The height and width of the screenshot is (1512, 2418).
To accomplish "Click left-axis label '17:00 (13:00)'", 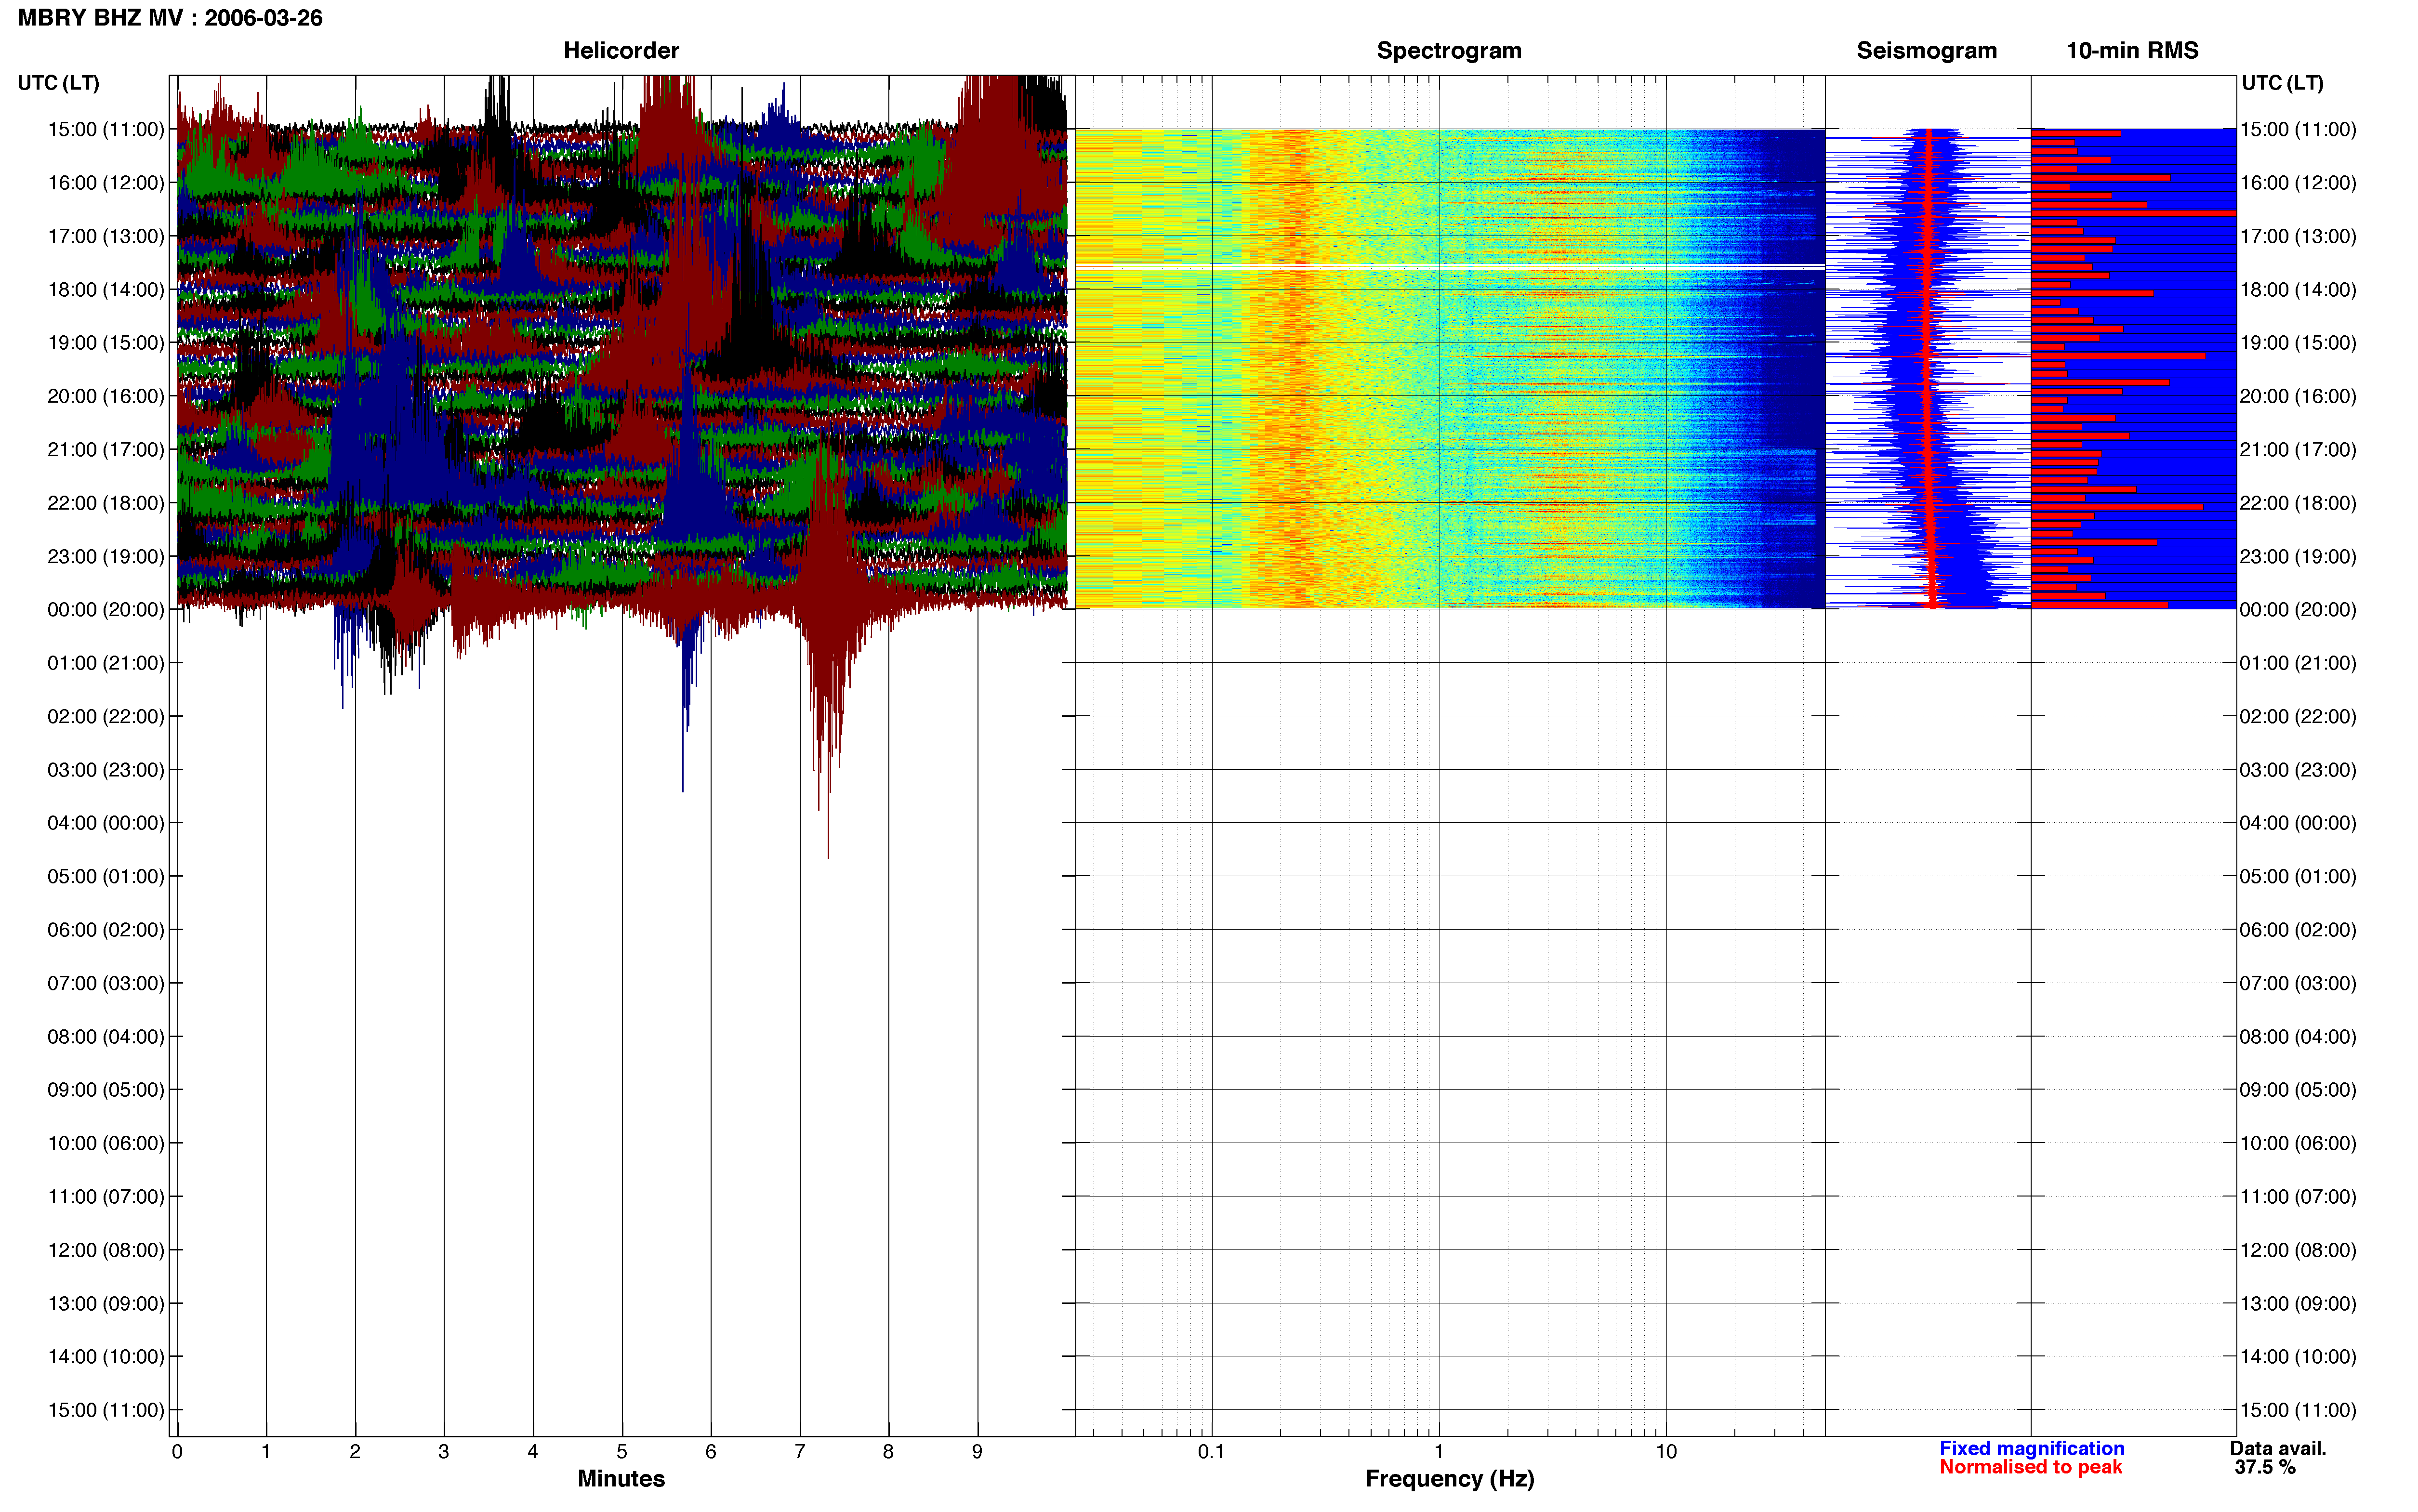I will pos(106,236).
